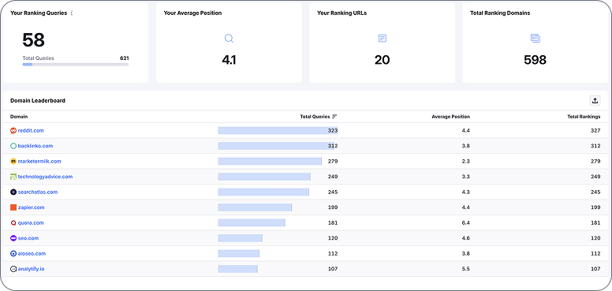612x291 pixels.
Task: Click the backlinko.com favicon
Action: [13, 146]
